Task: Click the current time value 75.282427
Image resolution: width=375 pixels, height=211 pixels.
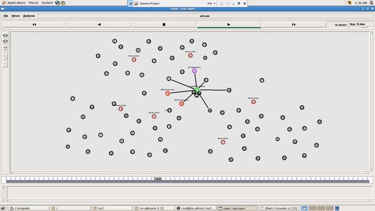Action: tap(340, 25)
